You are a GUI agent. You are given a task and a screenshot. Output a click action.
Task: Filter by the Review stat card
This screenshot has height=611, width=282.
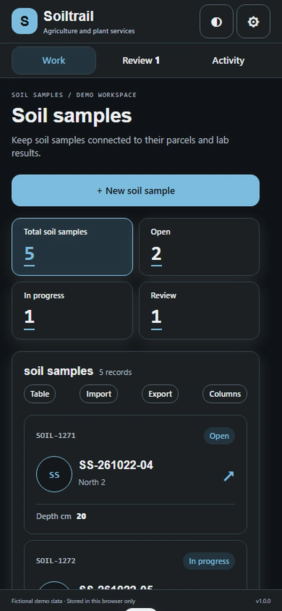tap(199, 310)
